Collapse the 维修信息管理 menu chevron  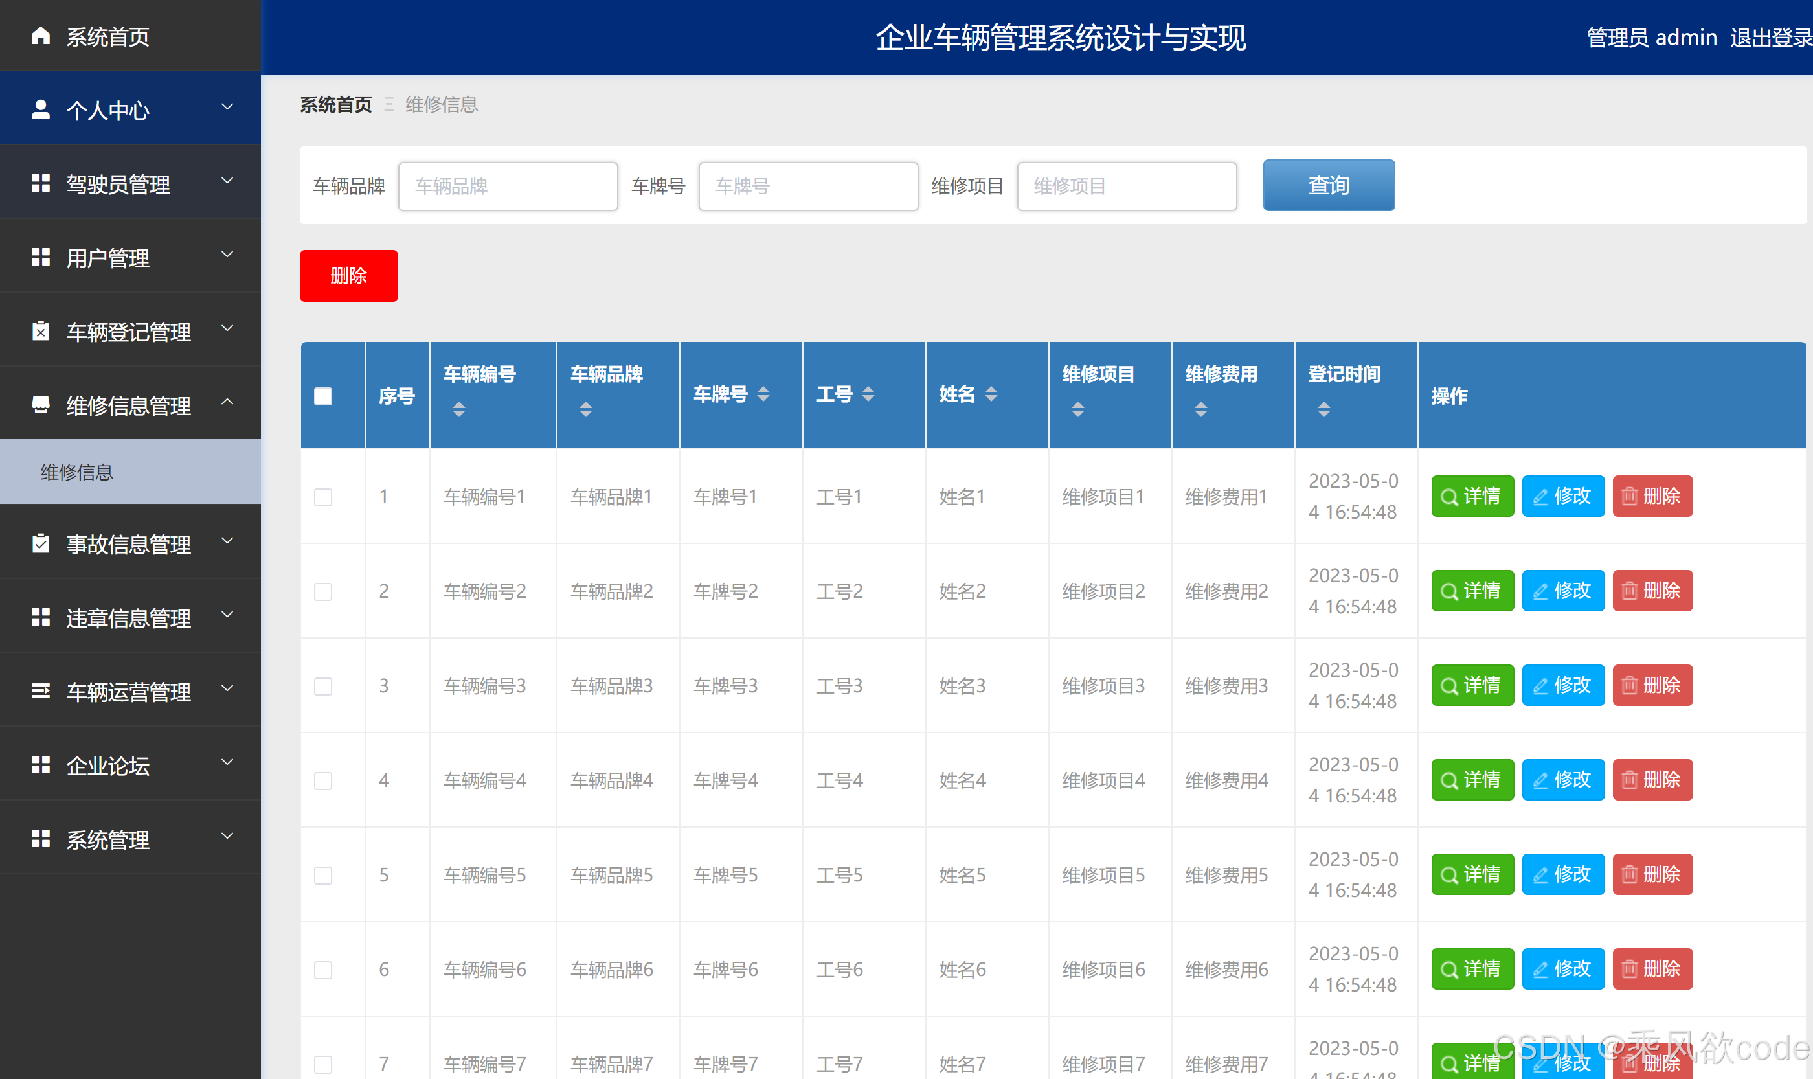click(x=227, y=402)
